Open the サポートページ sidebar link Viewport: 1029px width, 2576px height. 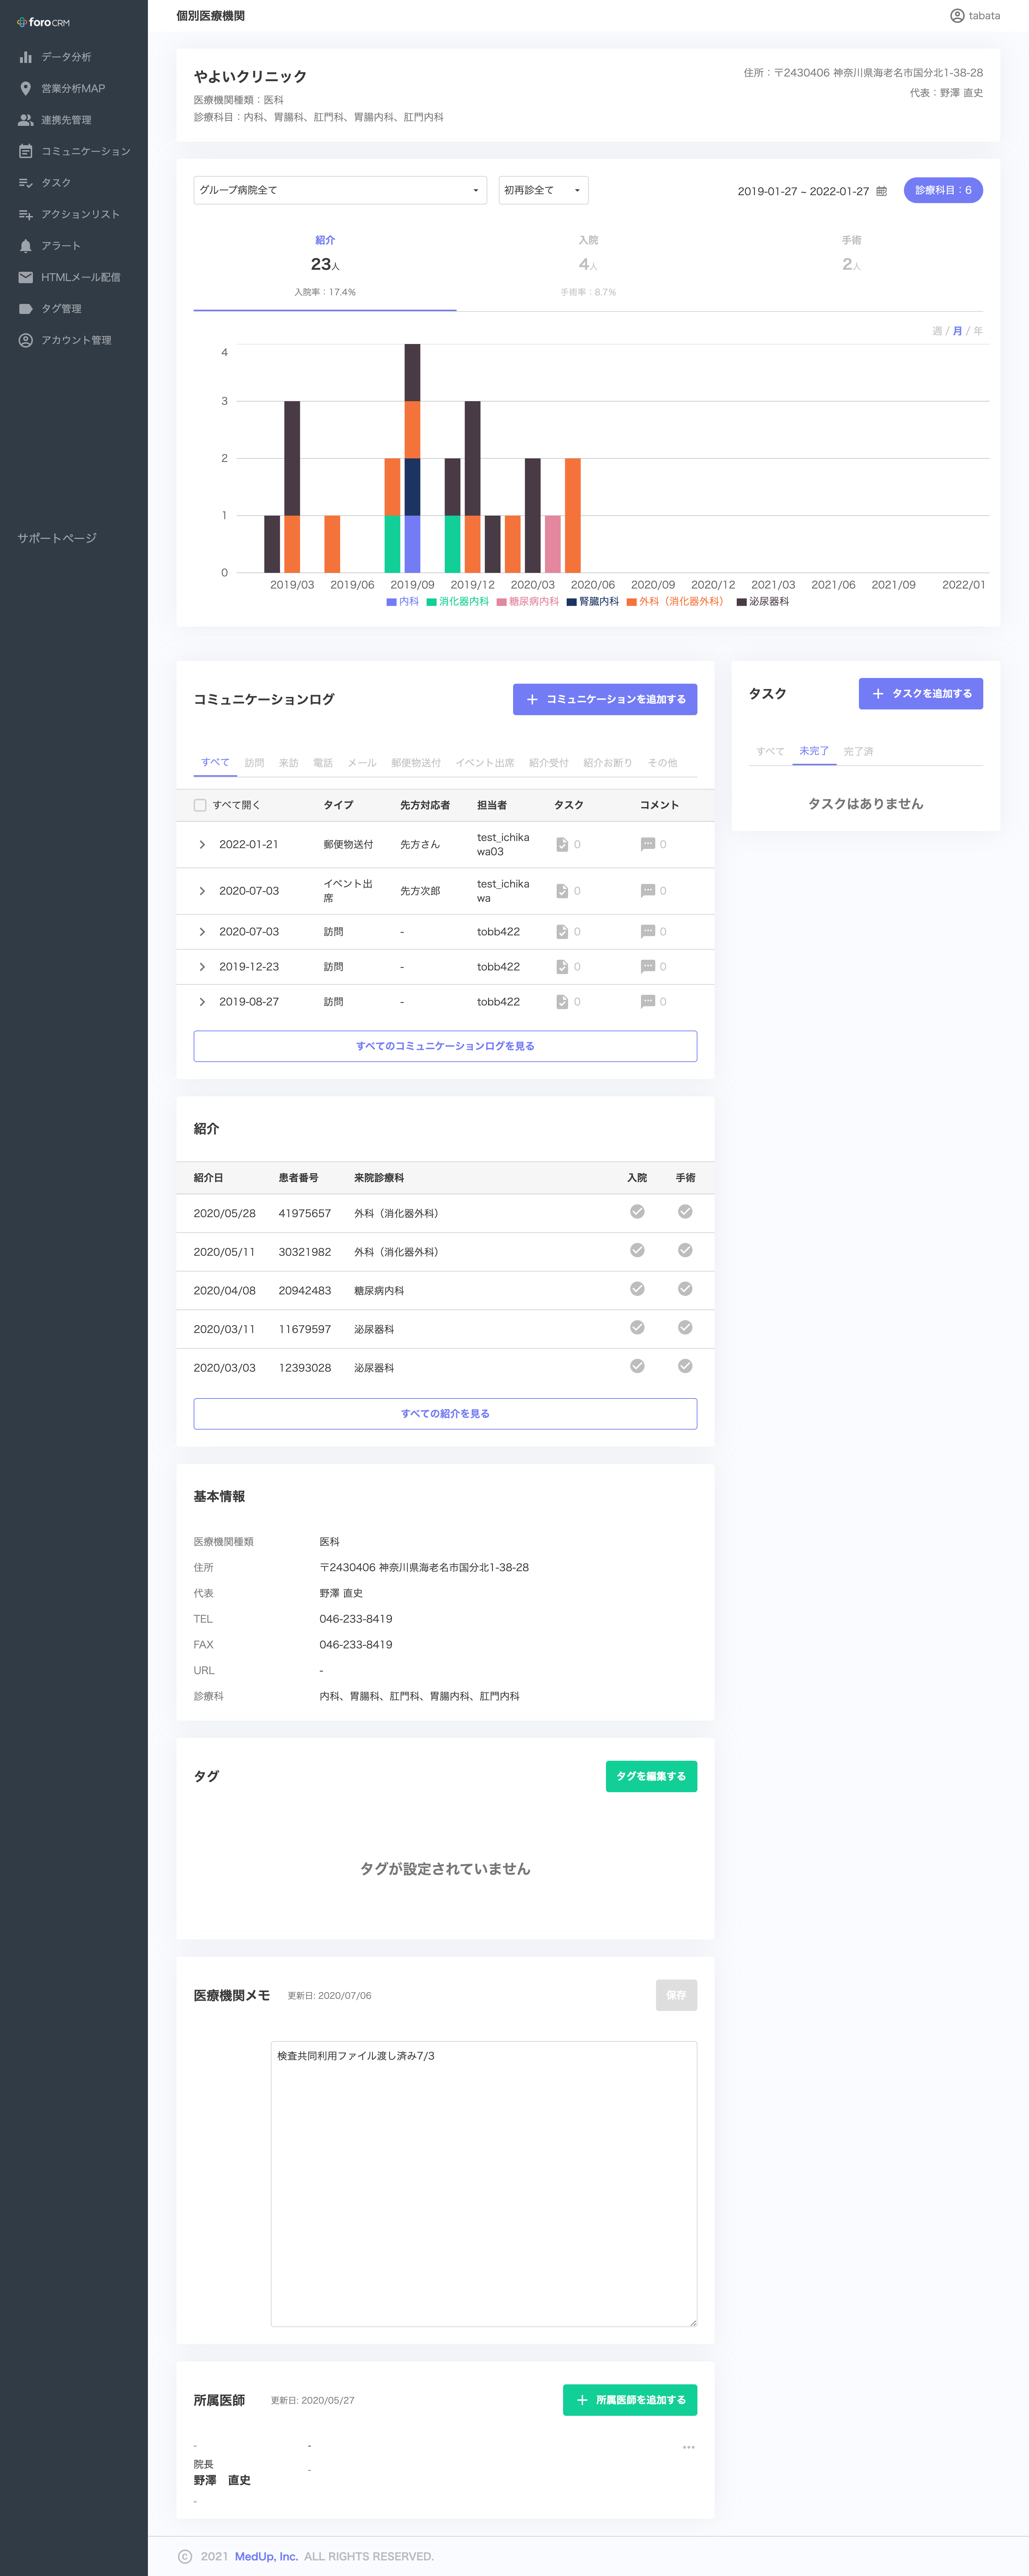[57, 538]
